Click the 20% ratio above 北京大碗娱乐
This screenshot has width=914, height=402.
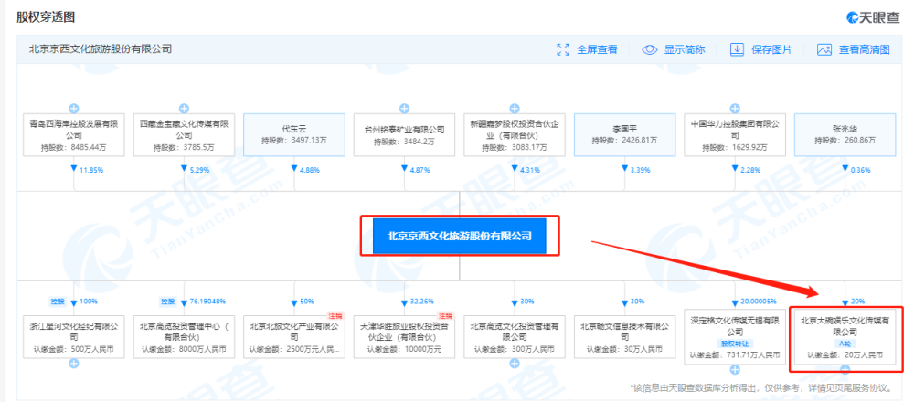click(x=857, y=301)
